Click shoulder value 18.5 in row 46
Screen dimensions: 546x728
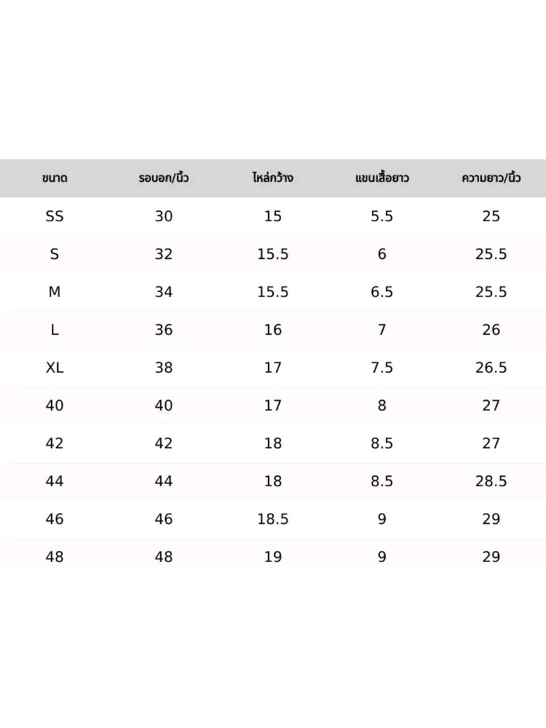point(273,518)
